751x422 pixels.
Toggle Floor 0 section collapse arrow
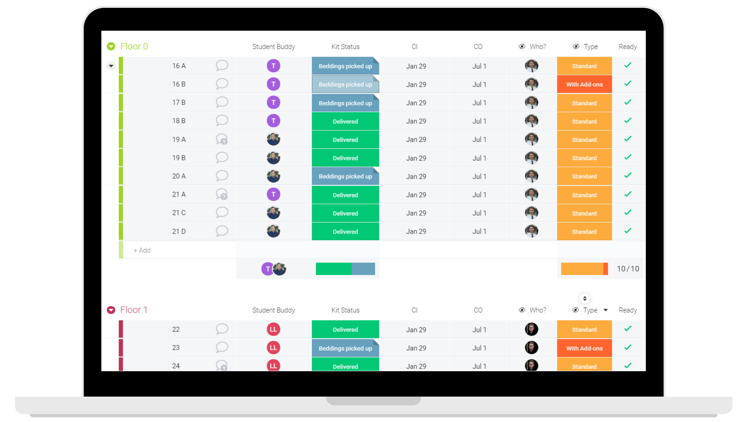(111, 47)
